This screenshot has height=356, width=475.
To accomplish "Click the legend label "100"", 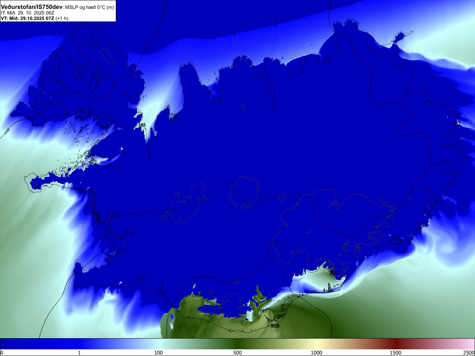I will 158,353.
